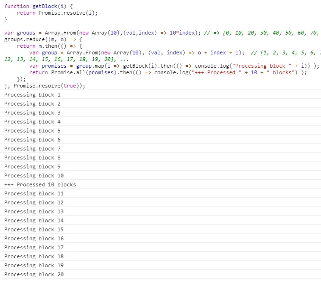Click the 'var promises = group.map' code line
The image size is (321, 281).
click(x=174, y=66)
